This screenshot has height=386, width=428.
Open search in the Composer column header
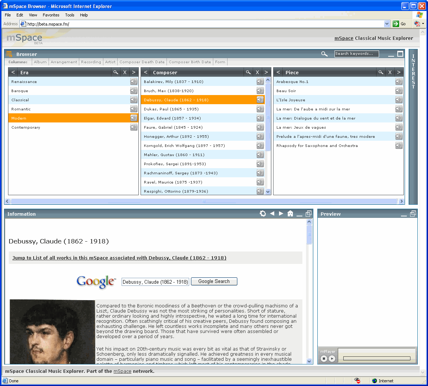[248, 72]
